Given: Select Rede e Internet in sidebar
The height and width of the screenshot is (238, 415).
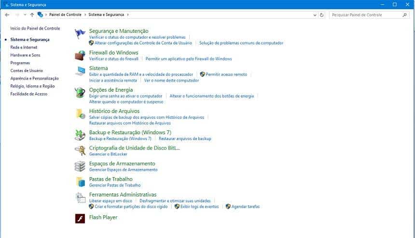Looking at the screenshot, I should (24, 47).
